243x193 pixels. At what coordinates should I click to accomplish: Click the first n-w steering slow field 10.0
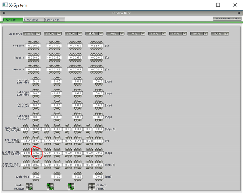coord(26,153)
